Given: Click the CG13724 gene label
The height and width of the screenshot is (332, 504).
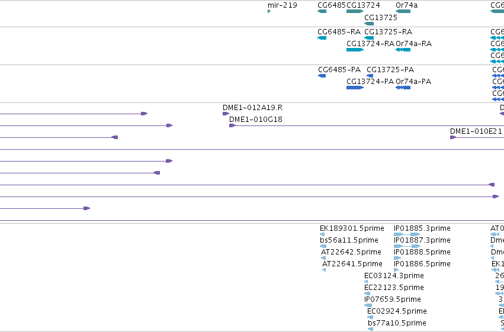Looking at the screenshot, I should 363,5.
